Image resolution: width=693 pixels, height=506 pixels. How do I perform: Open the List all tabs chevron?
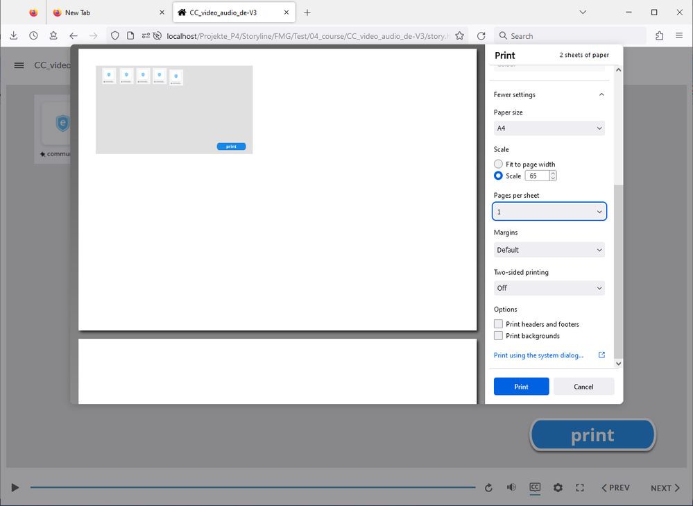pyautogui.click(x=583, y=12)
